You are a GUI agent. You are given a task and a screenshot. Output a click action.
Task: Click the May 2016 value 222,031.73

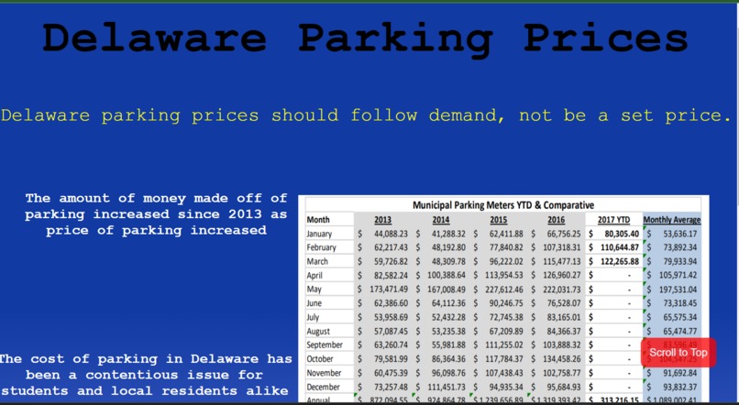(x=562, y=290)
